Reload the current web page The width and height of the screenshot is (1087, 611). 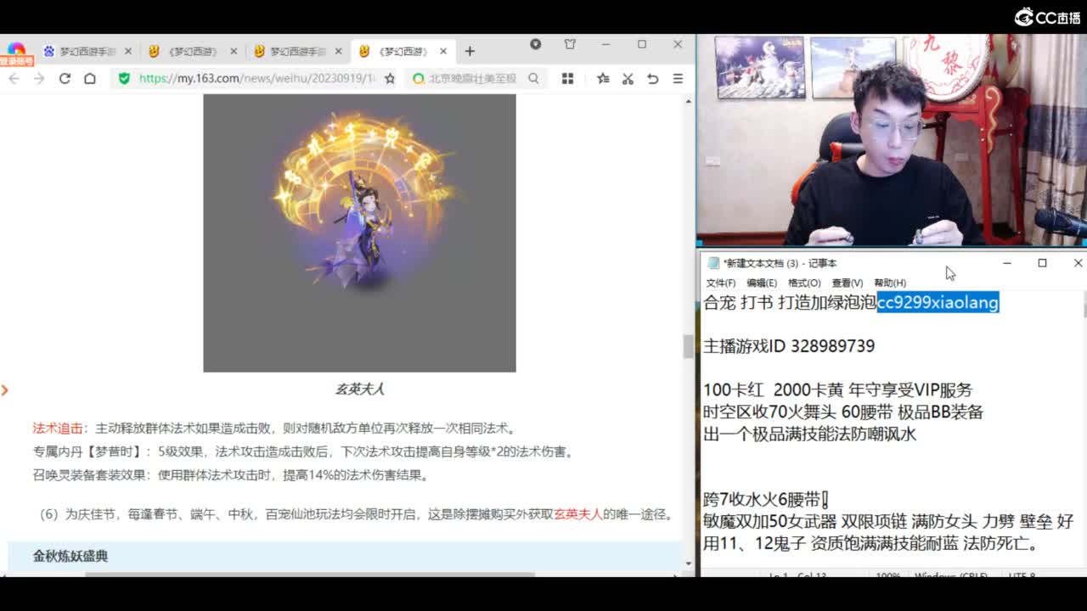click(x=65, y=78)
